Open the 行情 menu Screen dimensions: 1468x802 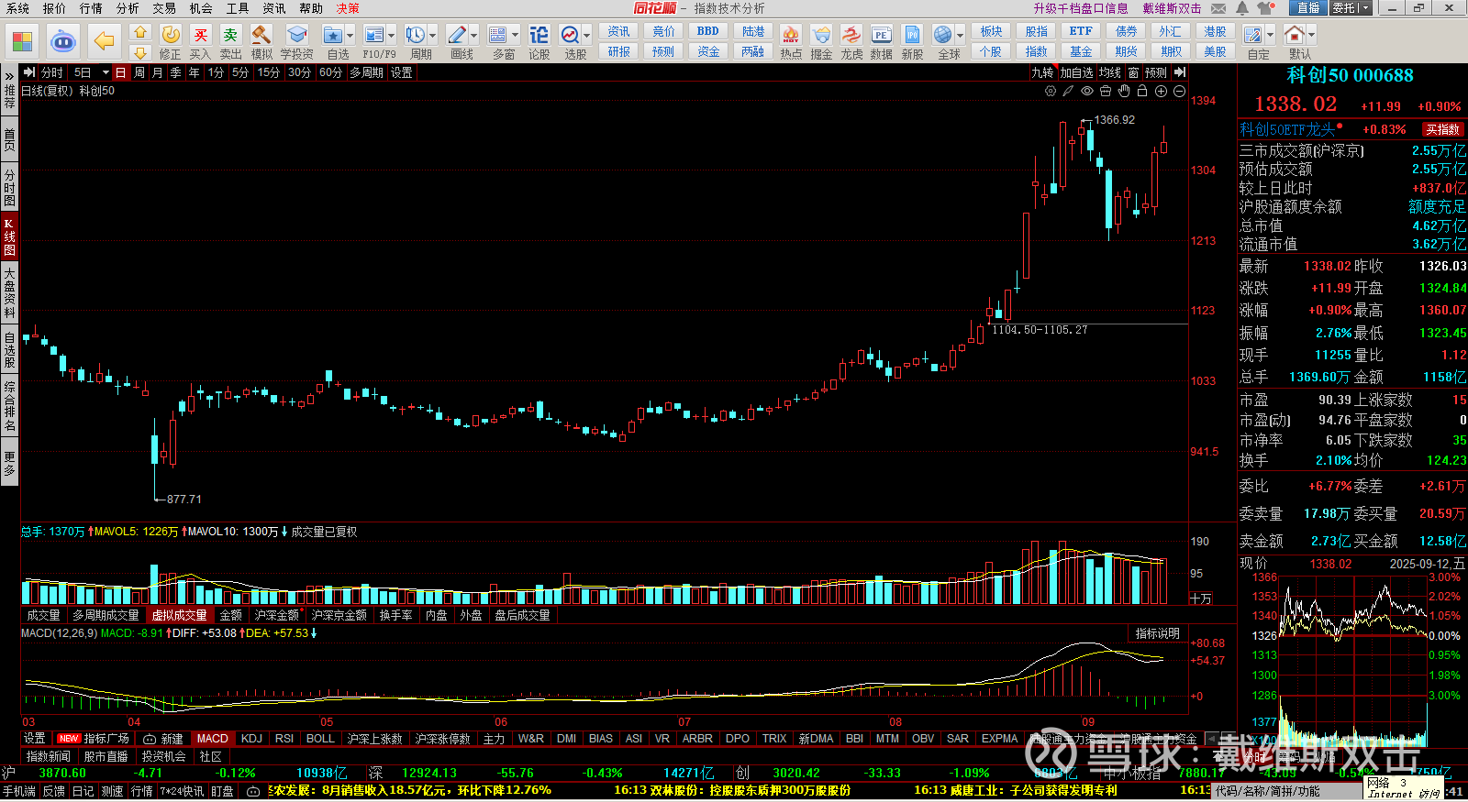[x=91, y=8]
